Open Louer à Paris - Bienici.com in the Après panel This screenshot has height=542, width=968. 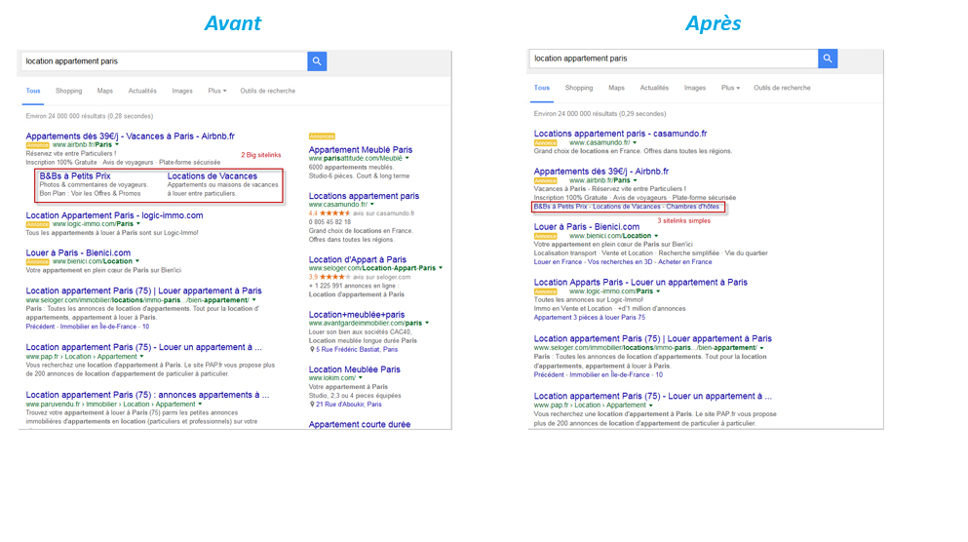pyautogui.click(x=587, y=226)
